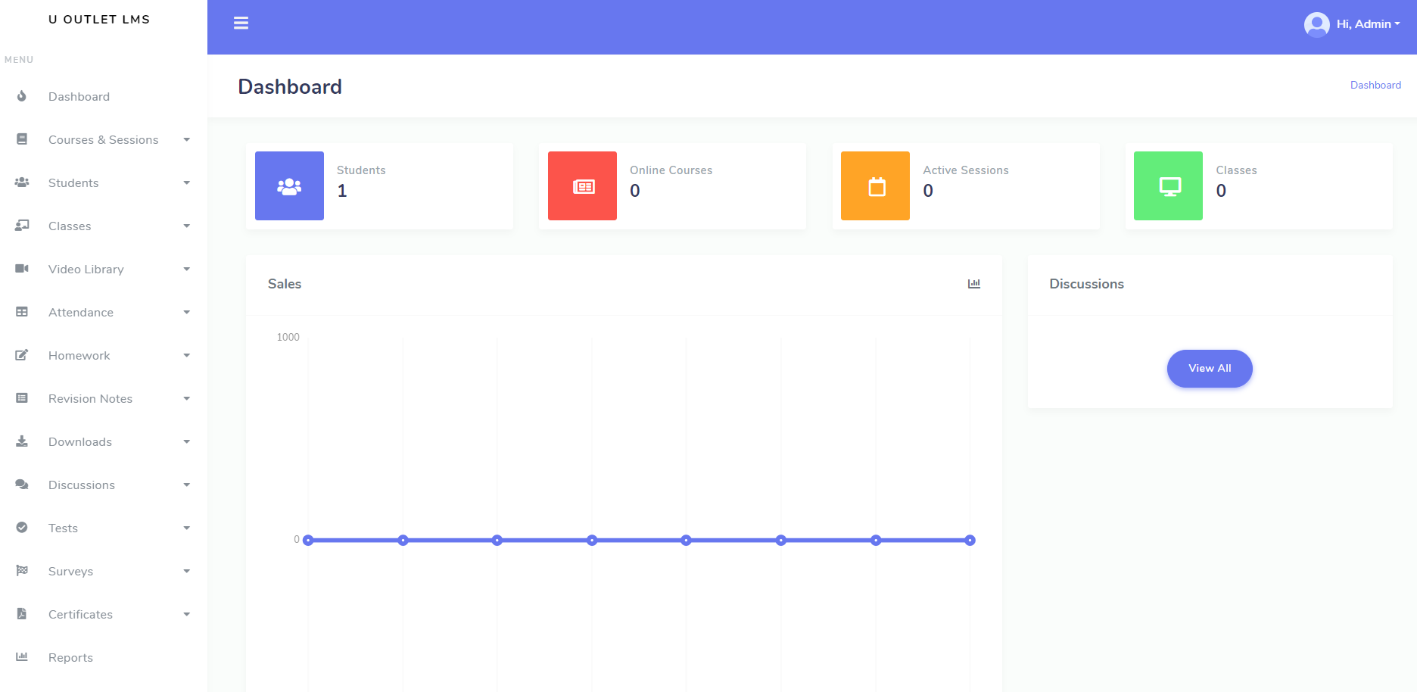Click the Video Library camera icon

(x=22, y=269)
